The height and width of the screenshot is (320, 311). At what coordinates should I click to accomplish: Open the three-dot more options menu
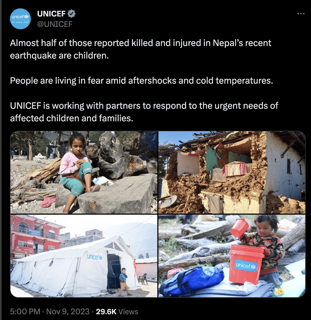click(301, 14)
